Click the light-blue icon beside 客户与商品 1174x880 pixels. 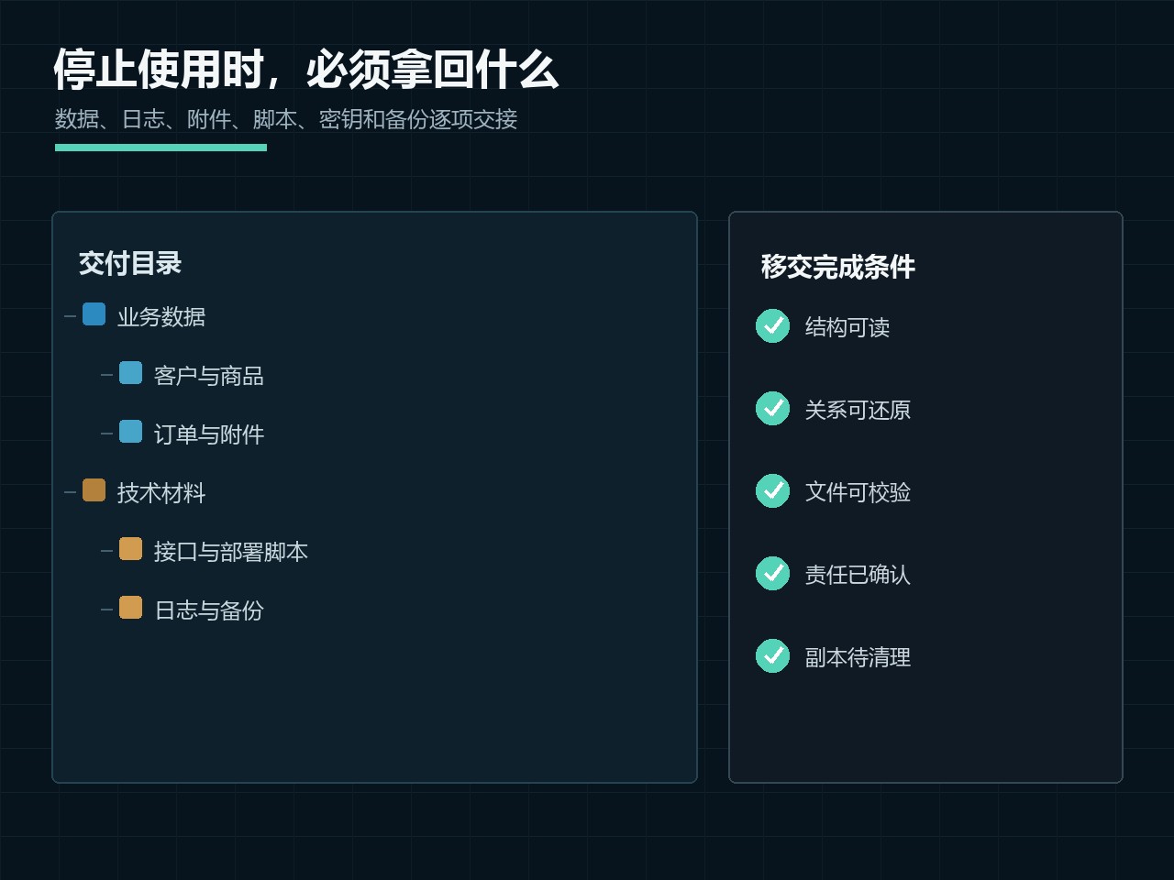(x=130, y=373)
